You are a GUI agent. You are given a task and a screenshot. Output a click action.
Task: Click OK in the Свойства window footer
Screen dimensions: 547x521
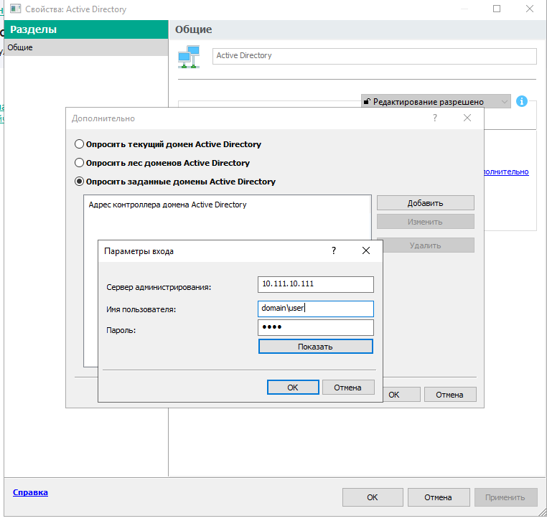pos(373,497)
